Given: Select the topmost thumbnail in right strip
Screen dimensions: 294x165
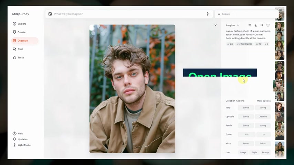Looking at the screenshot, I should [x=280, y=14].
